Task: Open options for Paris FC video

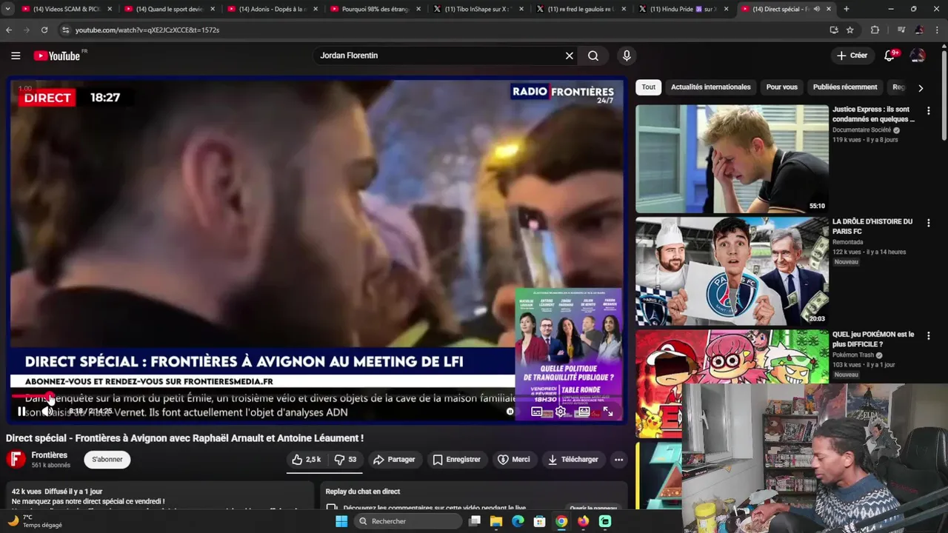Action: 928,223
